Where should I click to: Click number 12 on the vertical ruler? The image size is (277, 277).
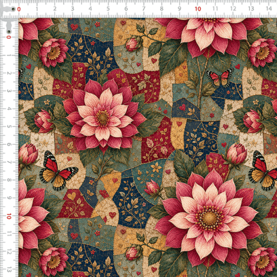tap(9, 252)
